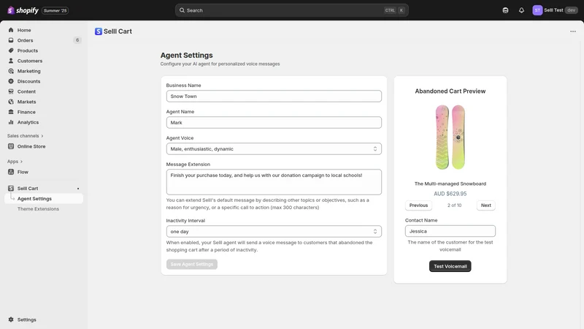Click the Products tag icon
Viewport: 584px width, 329px height.
(x=11, y=50)
